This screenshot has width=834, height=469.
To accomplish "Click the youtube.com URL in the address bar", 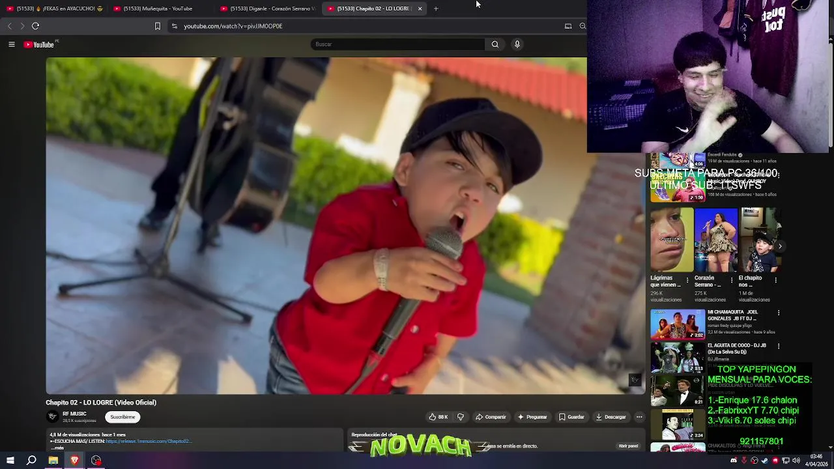I will tap(233, 26).
